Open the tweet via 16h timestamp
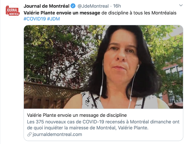This screenshot has height=144, width=188. point(117,6)
